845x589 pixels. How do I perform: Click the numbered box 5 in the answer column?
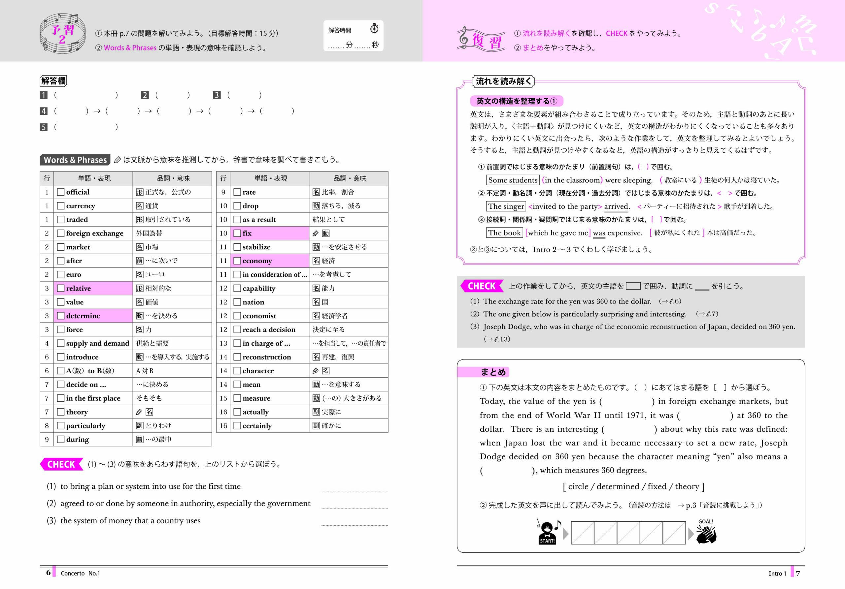(44, 127)
